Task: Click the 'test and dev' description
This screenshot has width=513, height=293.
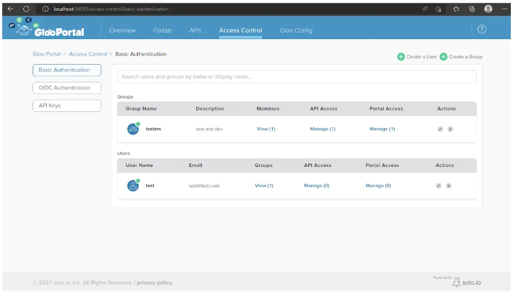Action: 209,129
